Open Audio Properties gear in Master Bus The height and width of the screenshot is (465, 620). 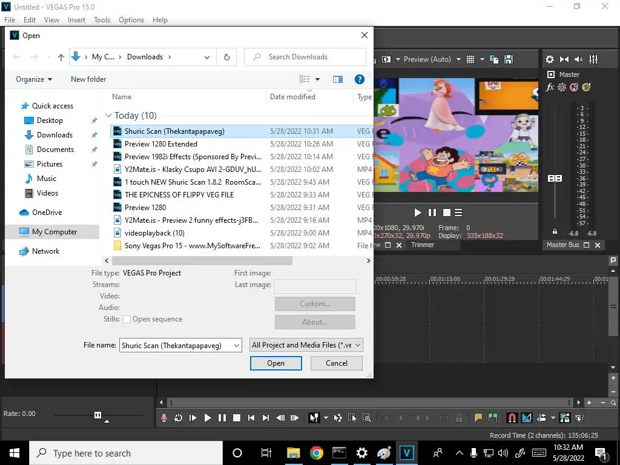[x=550, y=59]
